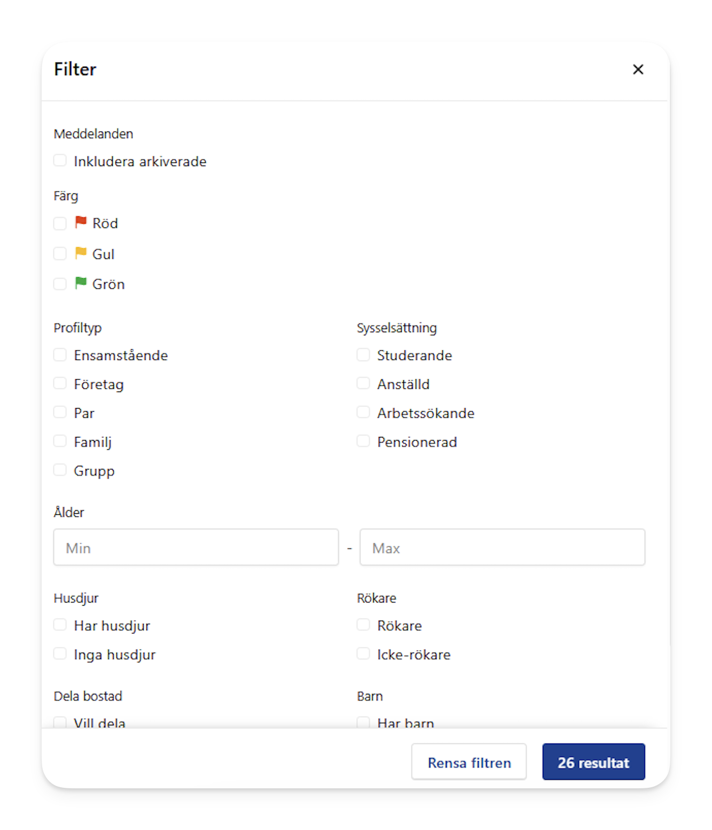This screenshot has height=830, width=712.
Task: Check the Pensionerad occupation
Action: click(363, 442)
